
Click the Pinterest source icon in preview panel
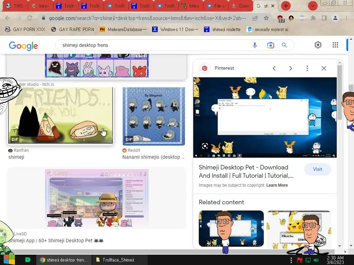(205, 68)
